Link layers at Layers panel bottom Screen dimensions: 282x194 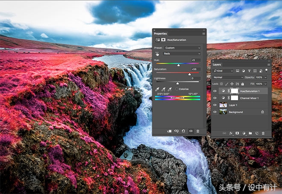[x=224, y=133]
